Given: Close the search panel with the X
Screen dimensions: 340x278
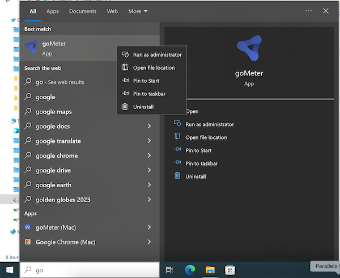Looking at the screenshot, I should click(x=325, y=11).
